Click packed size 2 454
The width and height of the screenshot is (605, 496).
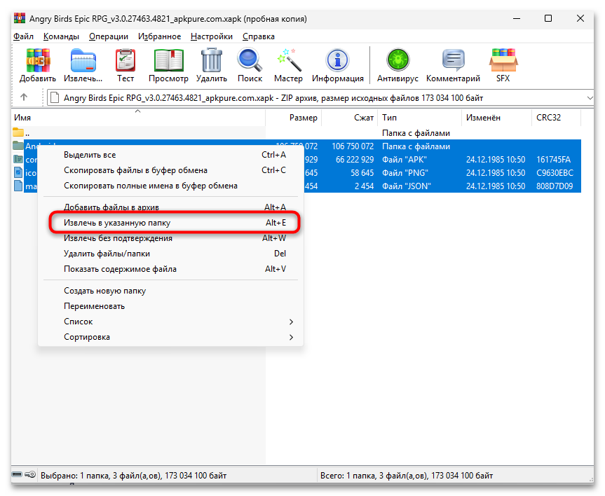tap(364, 186)
